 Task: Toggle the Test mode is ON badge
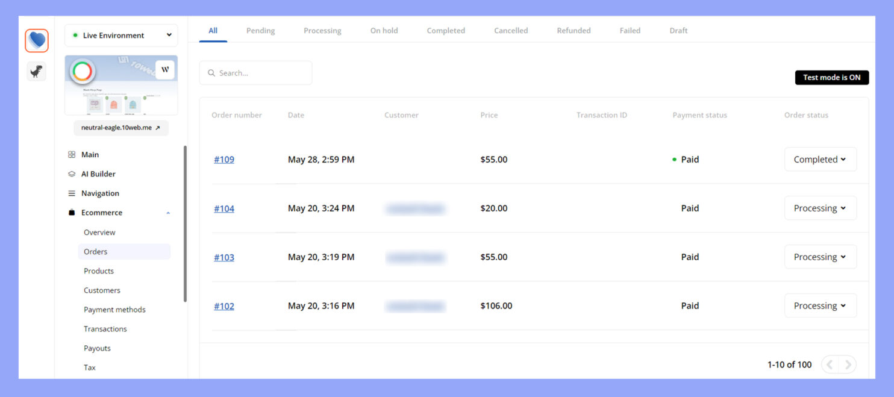pyautogui.click(x=832, y=77)
